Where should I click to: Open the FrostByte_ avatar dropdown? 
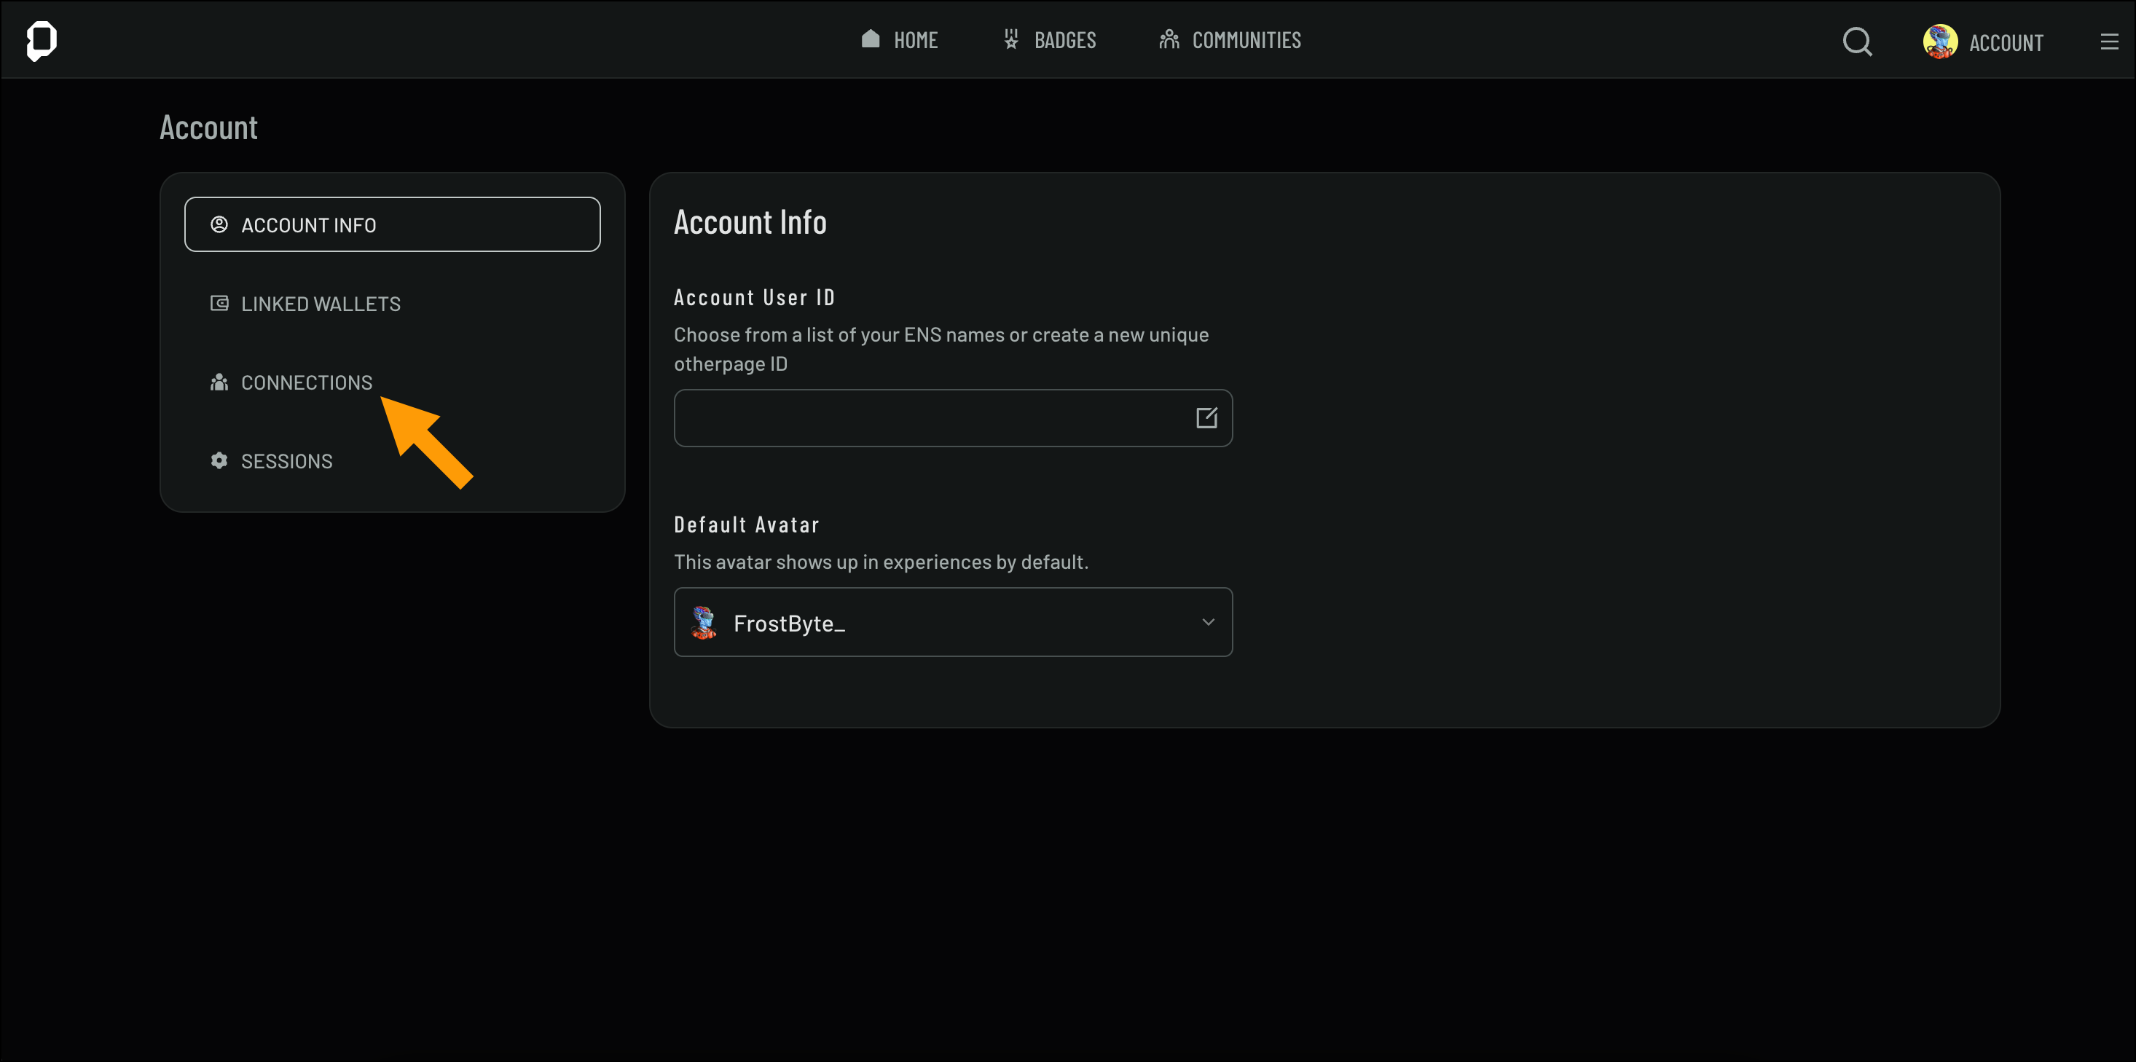tap(952, 623)
